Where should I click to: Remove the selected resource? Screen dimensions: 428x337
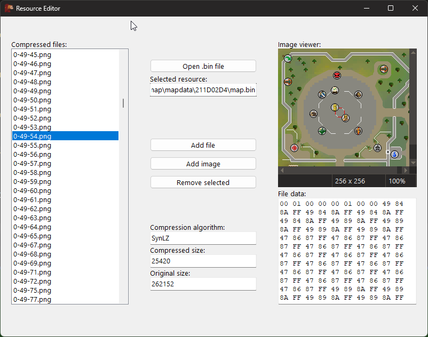(x=203, y=182)
